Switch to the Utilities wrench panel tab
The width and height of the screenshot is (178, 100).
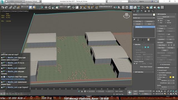[x=153, y=11]
